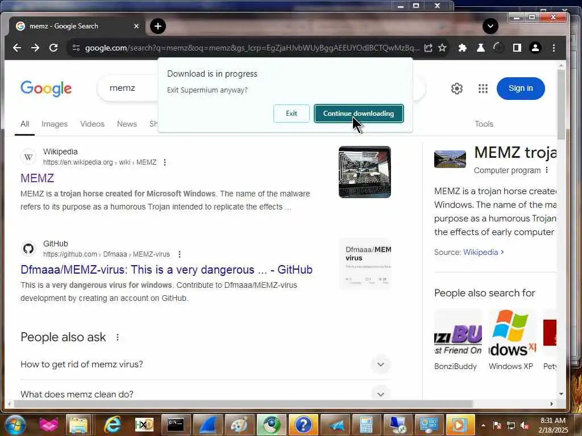Open the Chrome Labs flask icon
This screenshot has height=436, width=582.
coord(481,48)
